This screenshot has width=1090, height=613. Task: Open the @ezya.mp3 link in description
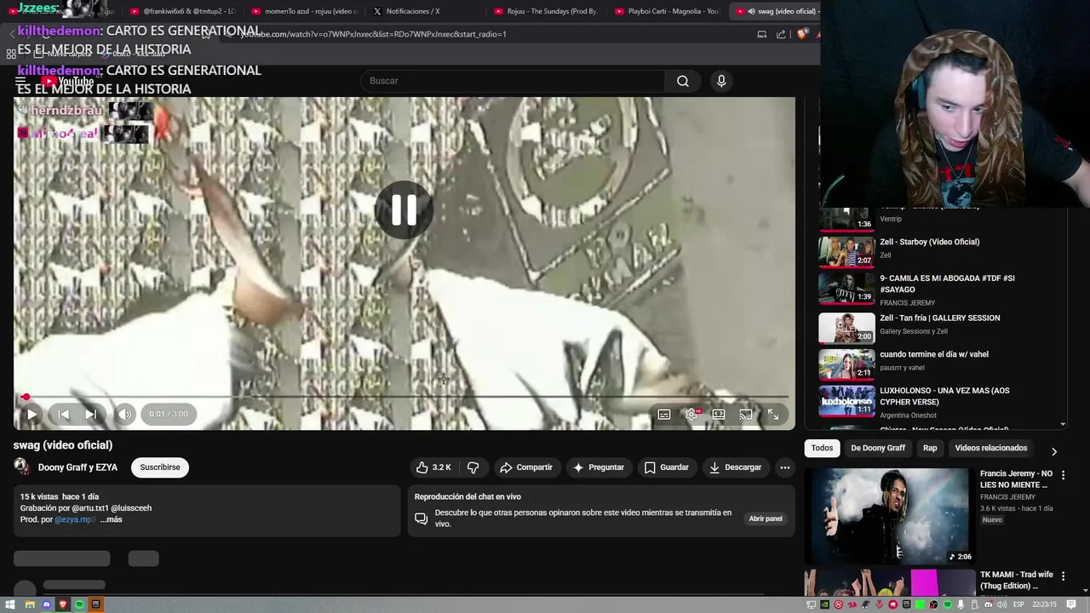(x=75, y=519)
